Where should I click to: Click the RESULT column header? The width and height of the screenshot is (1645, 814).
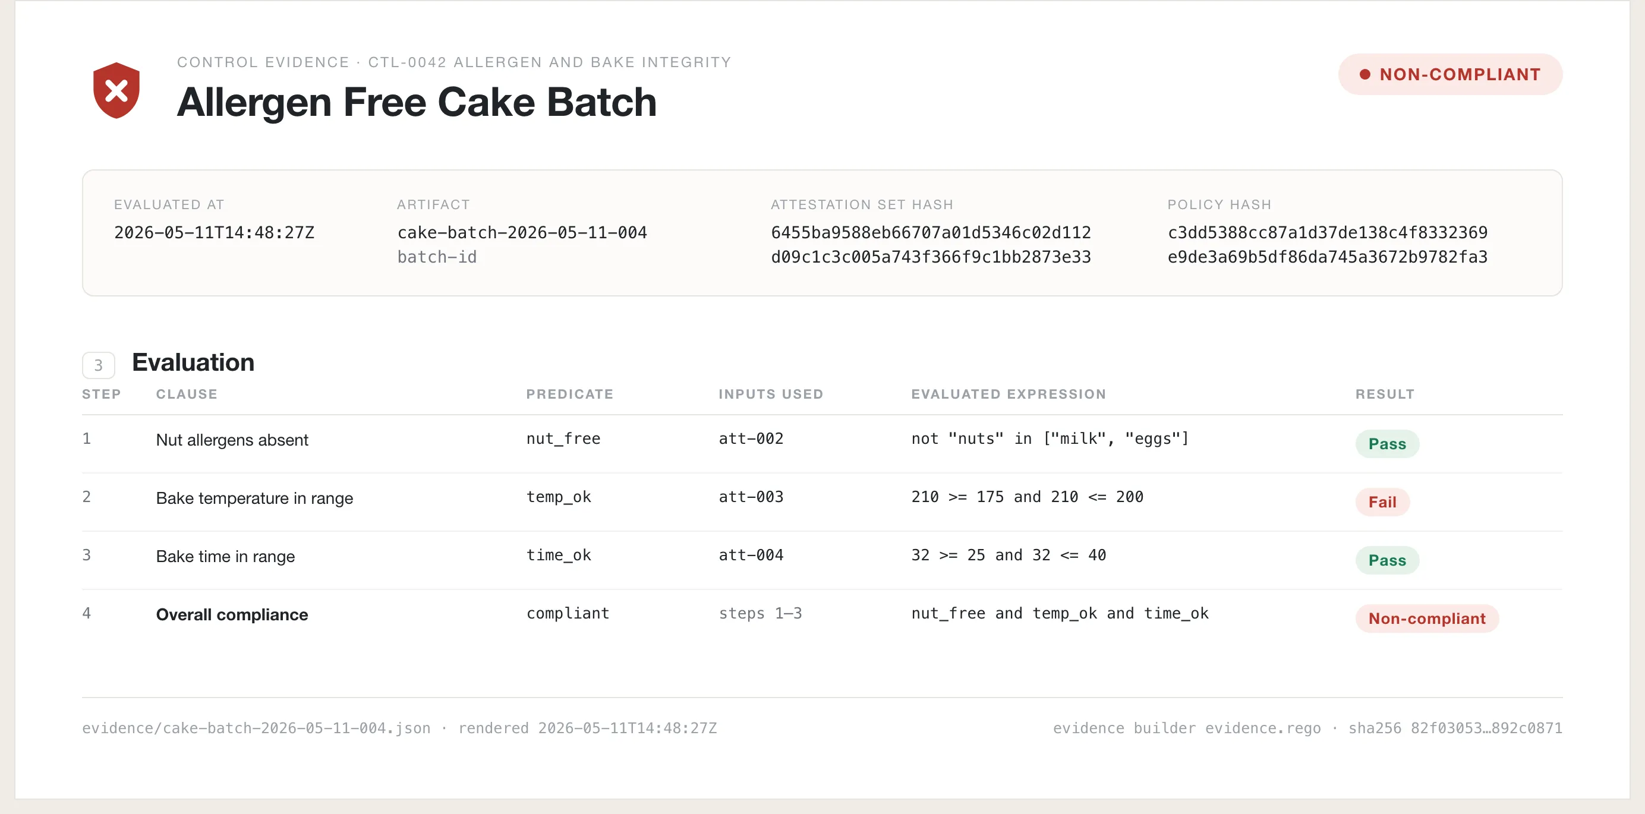click(x=1385, y=394)
